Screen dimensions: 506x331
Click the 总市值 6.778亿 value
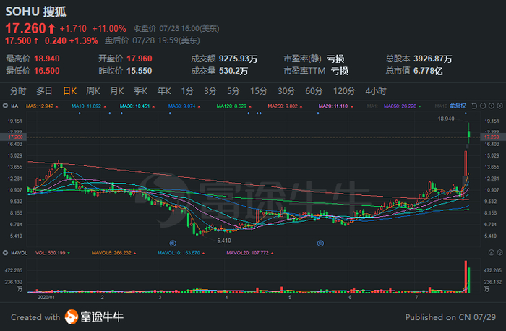coord(428,71)
